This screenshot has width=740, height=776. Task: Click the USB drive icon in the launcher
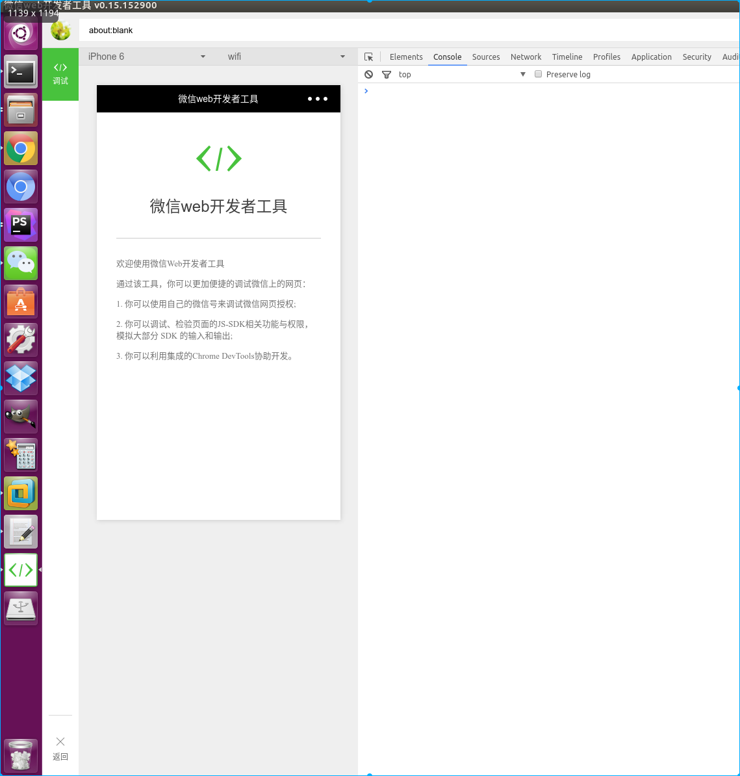[x=21, y=608]
